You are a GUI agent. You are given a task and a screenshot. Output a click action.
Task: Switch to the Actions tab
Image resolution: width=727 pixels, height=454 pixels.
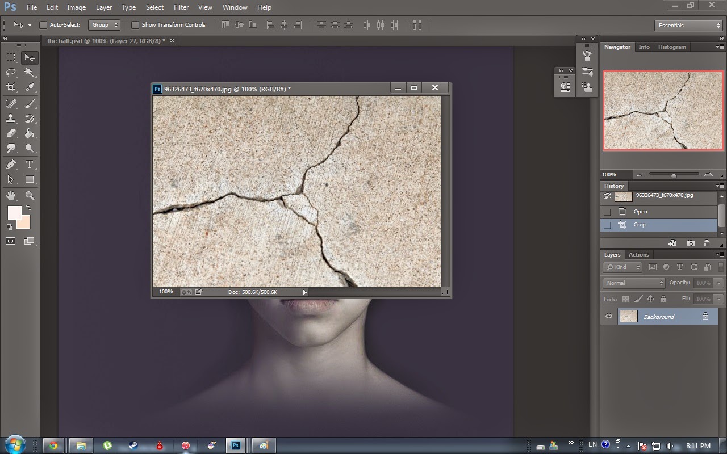pos(638,255)
